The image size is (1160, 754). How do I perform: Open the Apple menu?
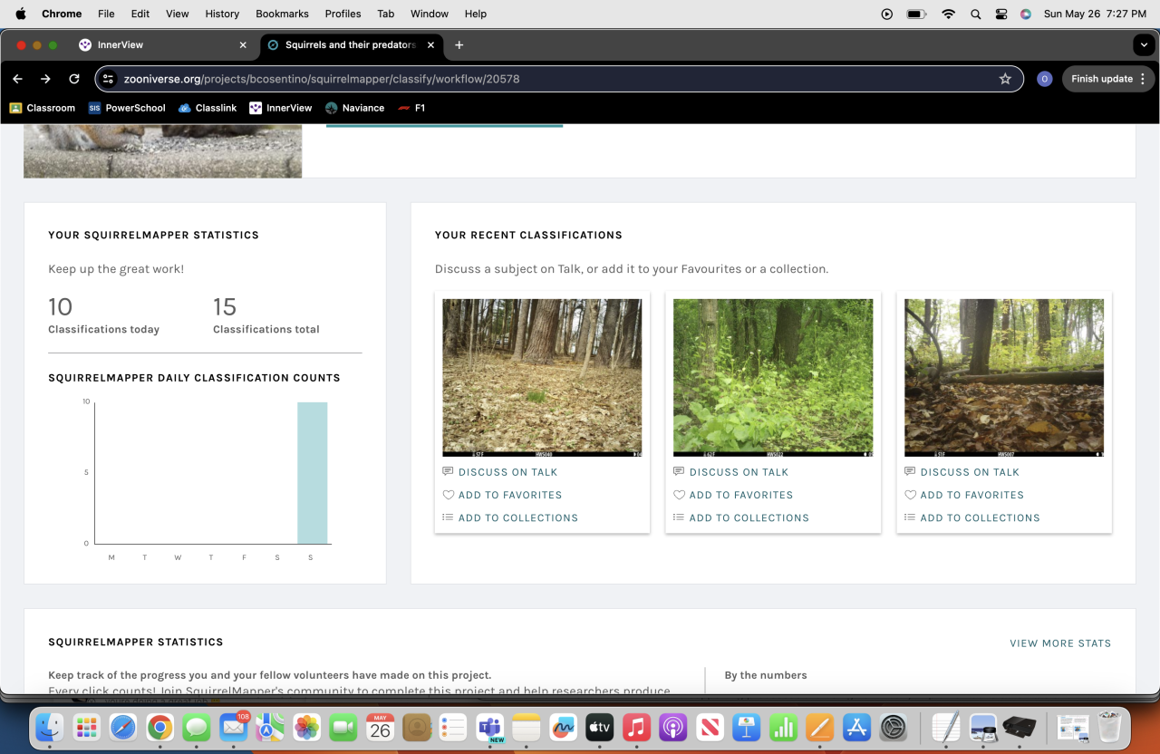pos(21,14)
